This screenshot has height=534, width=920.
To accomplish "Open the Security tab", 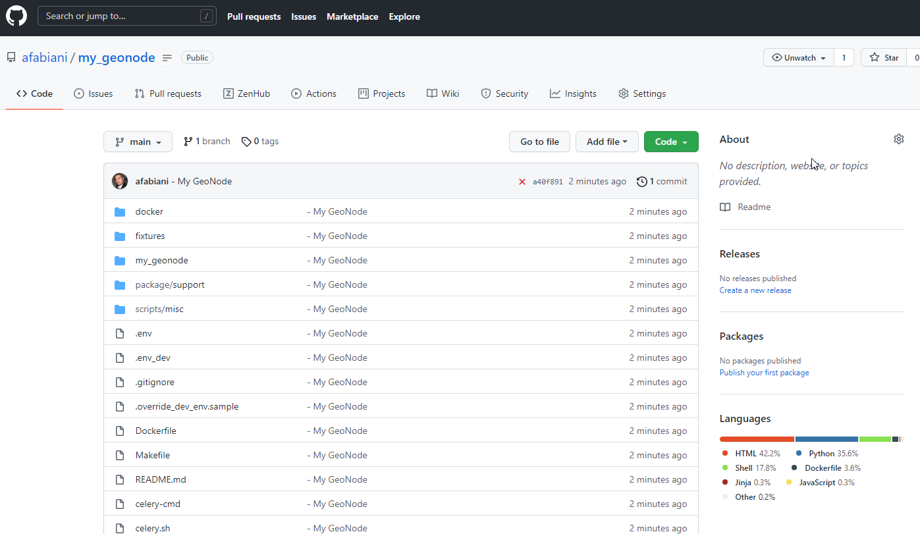I will point(504,93).
